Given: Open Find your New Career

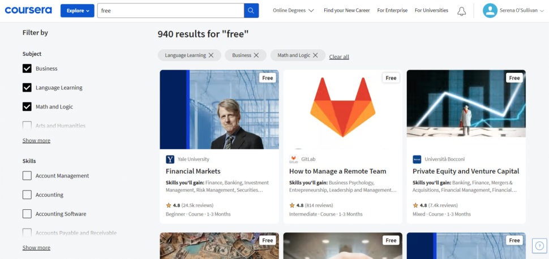Looking at the screenshot, I should click(346, 11).
